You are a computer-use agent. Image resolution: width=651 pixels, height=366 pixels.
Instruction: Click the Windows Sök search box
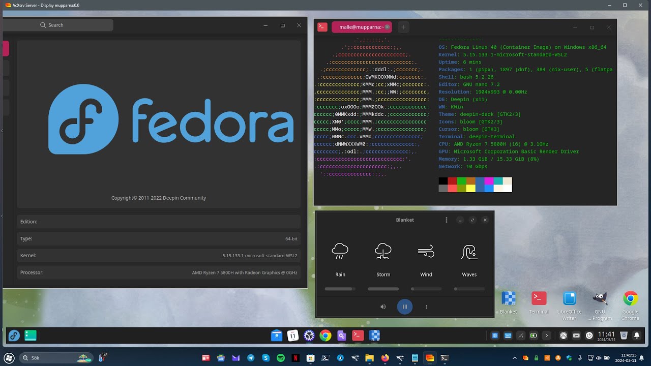56,358
